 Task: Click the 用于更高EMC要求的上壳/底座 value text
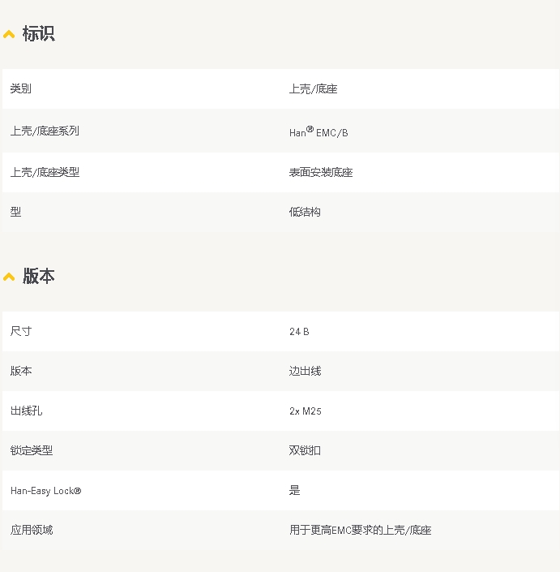coord(360,530)
